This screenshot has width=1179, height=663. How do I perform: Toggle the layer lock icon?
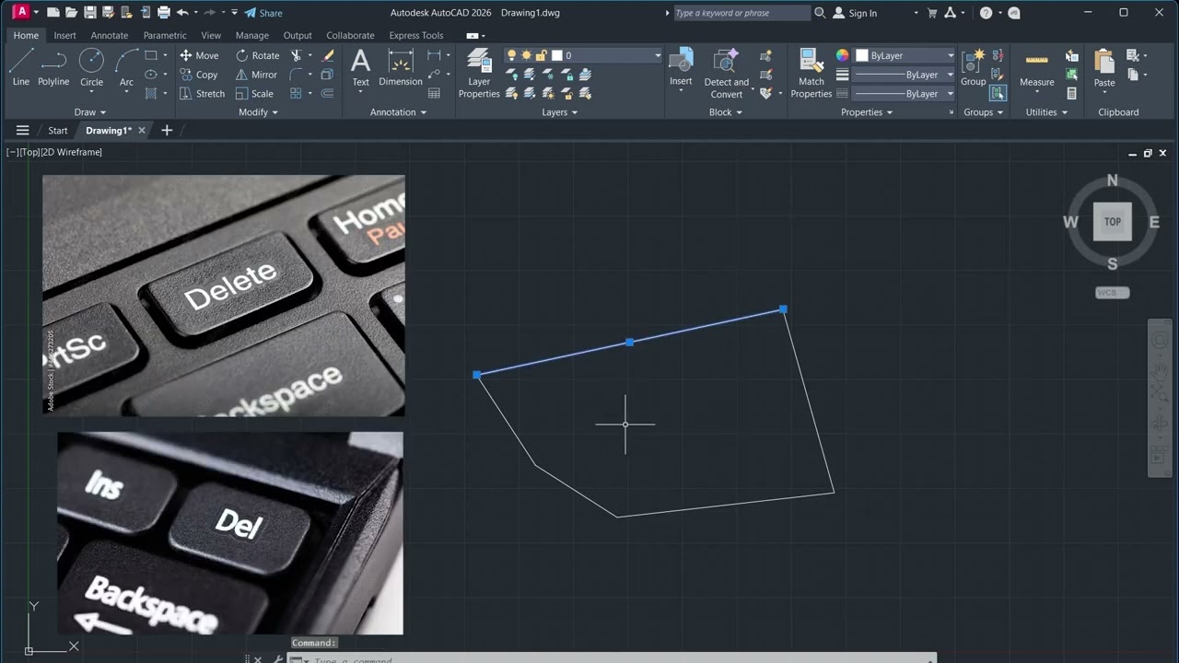click(542, 55)
